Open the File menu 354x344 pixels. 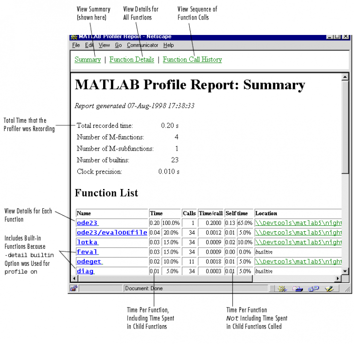coord(76,45)
